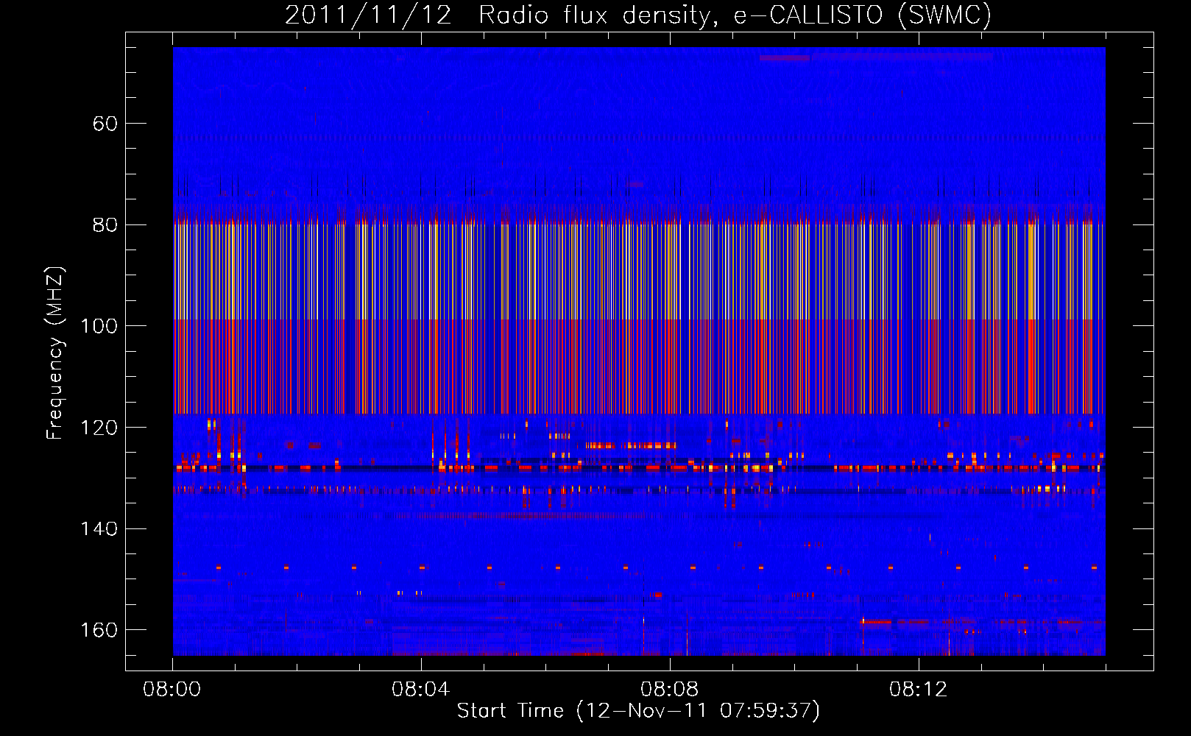Viewport: 1191px width, 736px height.
Task: Click the '120' frequency tick label
Action: [x=99, y=428]
